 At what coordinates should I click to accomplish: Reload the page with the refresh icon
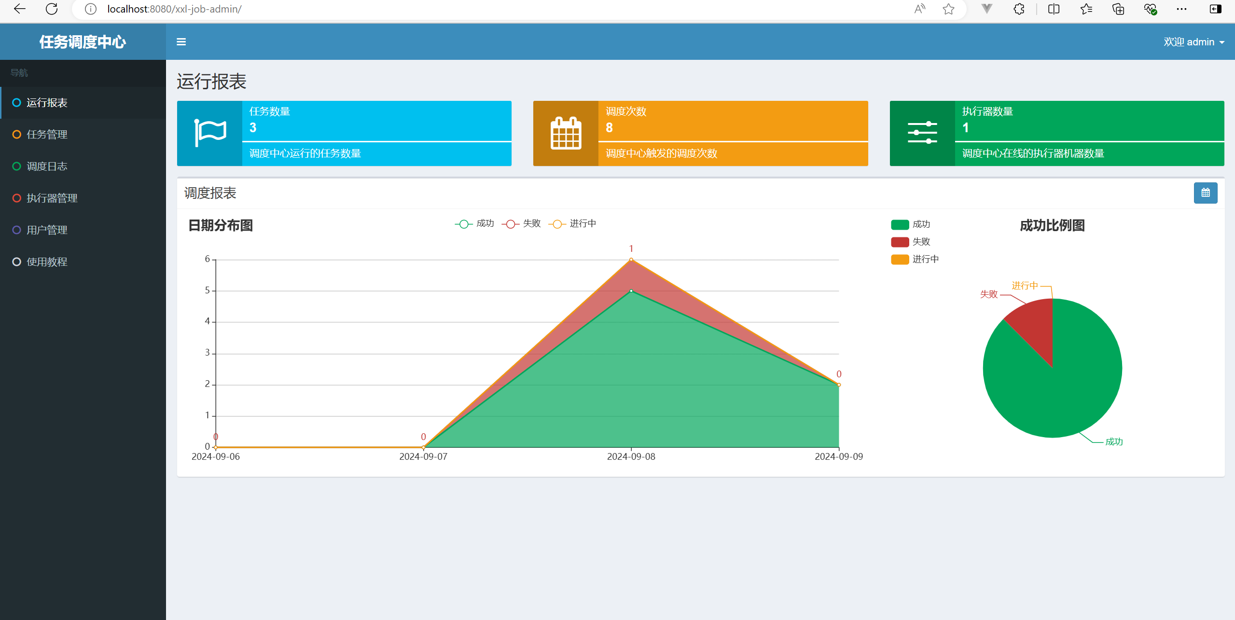[x=52, y=9]
